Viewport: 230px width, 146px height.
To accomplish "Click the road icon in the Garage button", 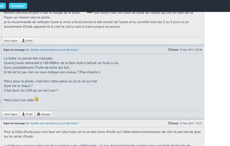I will [x=39, y=114].
